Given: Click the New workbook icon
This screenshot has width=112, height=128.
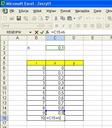Looking at the screenshot, I should click(5, 18).
